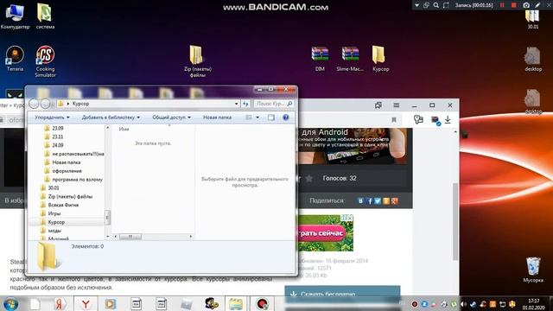Open the Мусорка recycle bin
The height and width of the screenshot is (311, 553).
coord(533,270)
